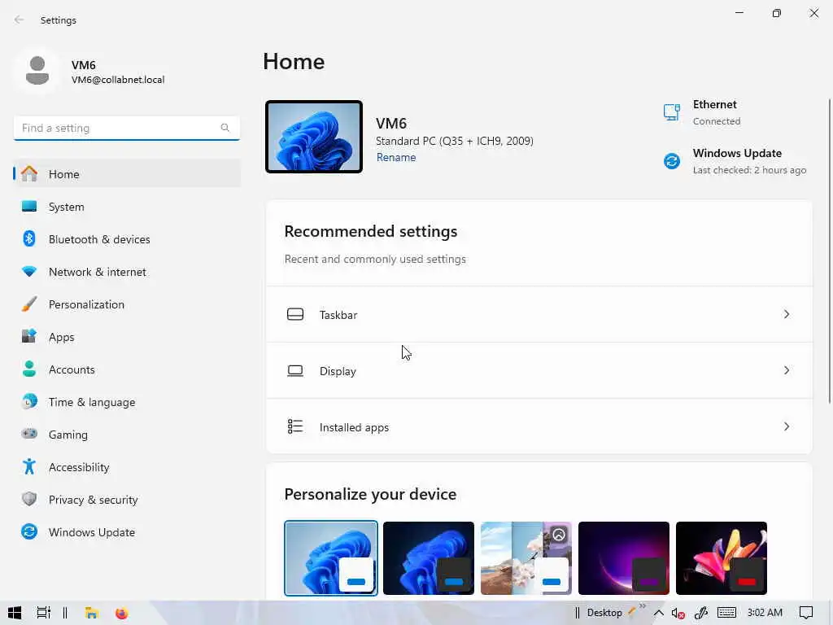Viewport: 833px width, 625px height.
Task: Open the Windows Start button
Action: 15,613
